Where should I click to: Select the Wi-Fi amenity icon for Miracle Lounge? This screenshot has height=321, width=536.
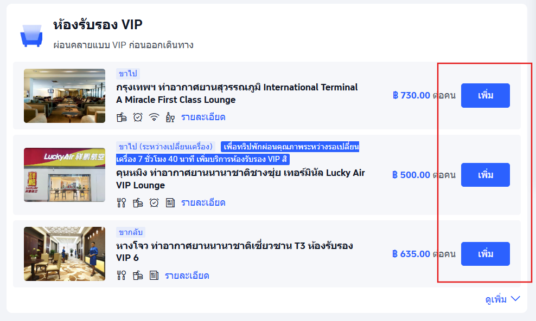154,116
